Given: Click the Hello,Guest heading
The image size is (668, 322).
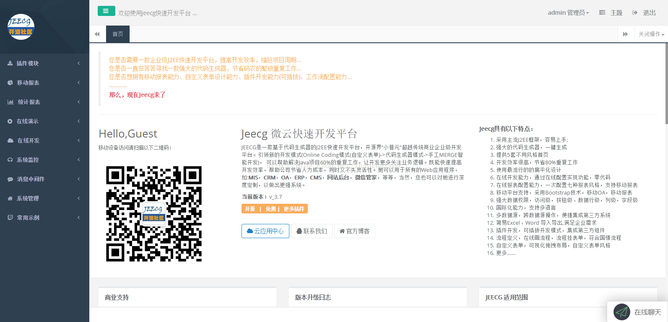Looking at the screenshot, I should (128, 134).
